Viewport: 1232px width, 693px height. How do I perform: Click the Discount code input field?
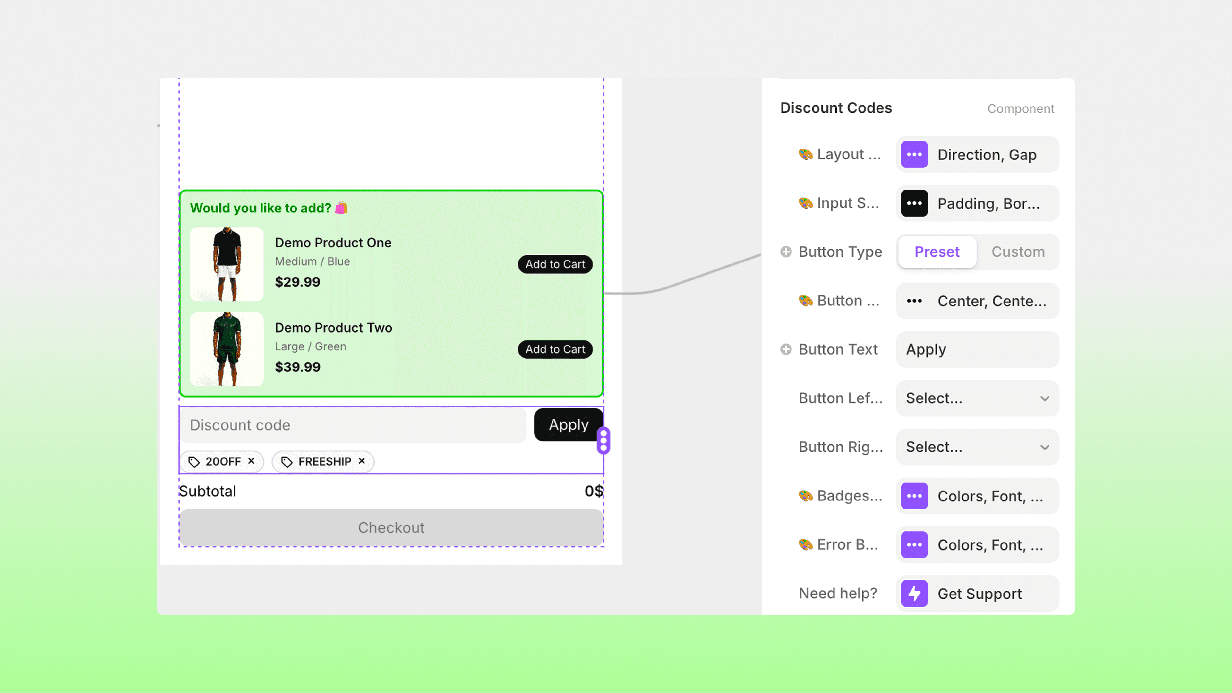[x=353, y=425]
